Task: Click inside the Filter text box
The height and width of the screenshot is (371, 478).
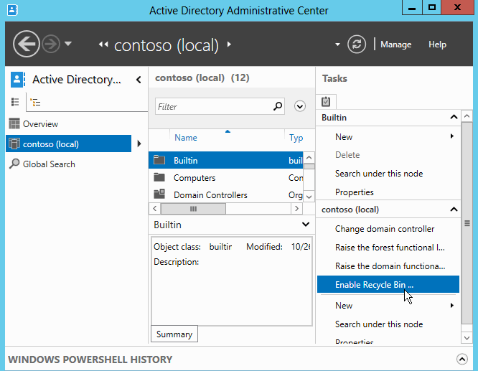Action: click(220, 106)
